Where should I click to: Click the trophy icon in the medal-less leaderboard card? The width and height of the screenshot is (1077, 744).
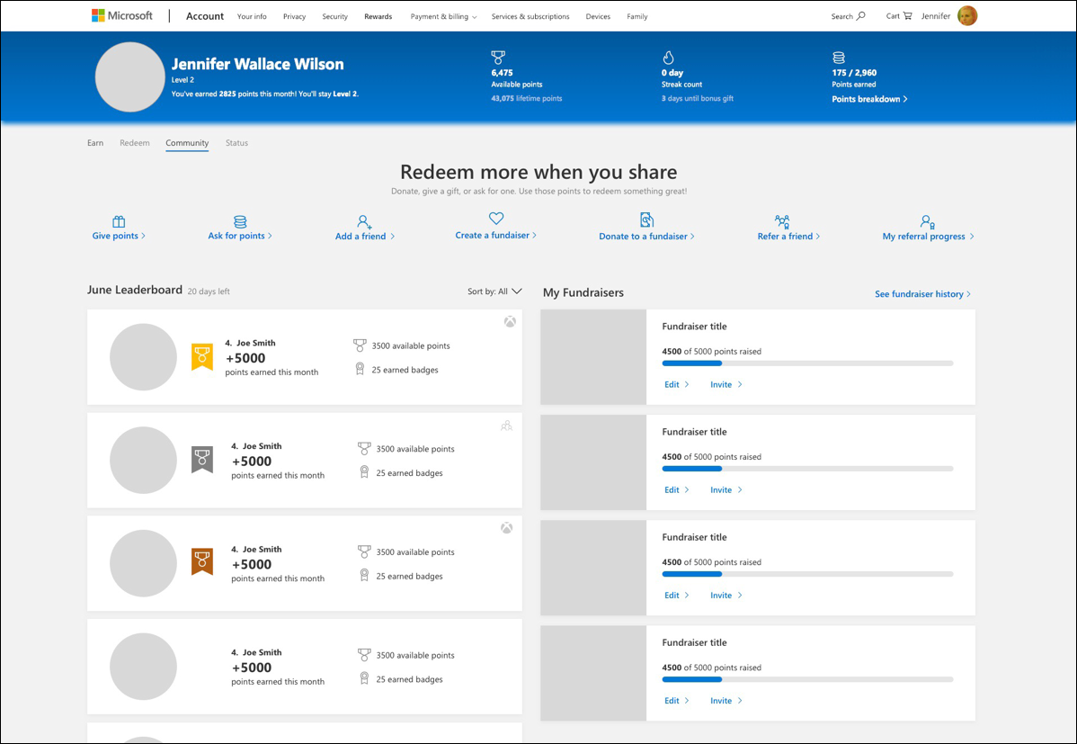click(x=364, y=655)
